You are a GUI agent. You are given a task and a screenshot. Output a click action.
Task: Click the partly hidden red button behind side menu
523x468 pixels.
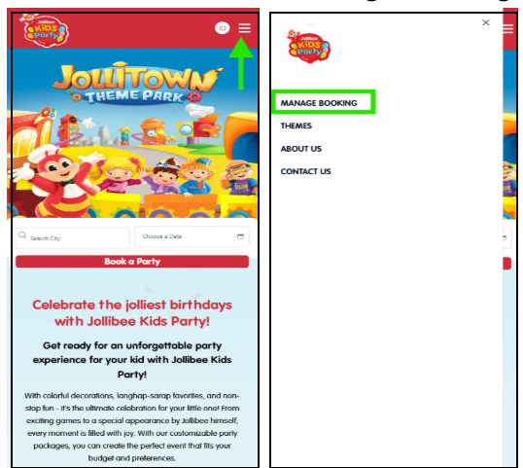click(507, 264)
